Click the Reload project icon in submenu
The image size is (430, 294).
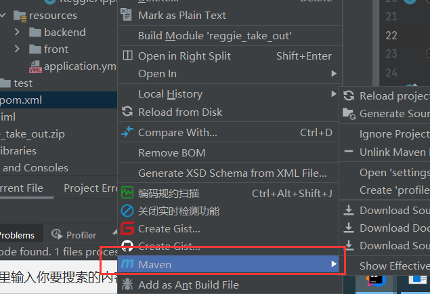(349, 96)
